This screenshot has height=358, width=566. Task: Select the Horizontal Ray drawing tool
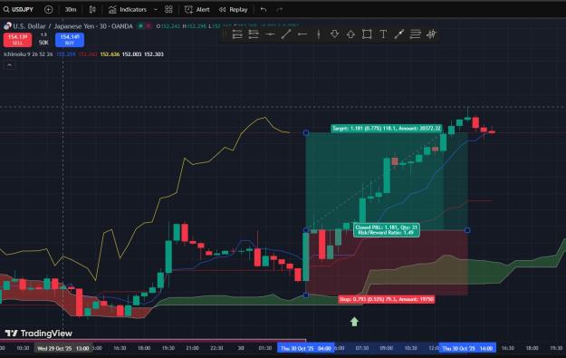tap(302, 34)
